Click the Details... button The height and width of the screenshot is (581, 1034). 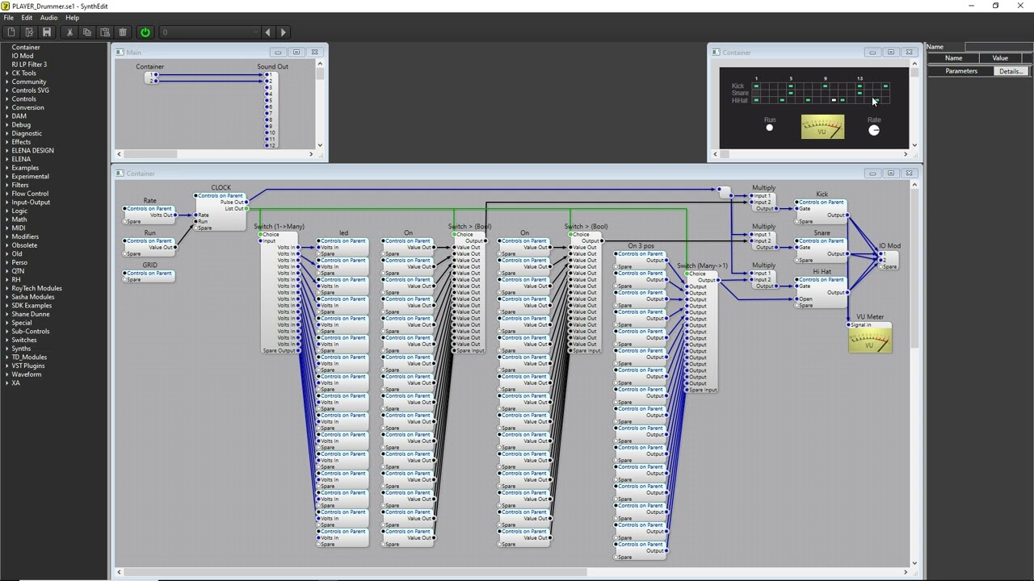pos(1011,71)
